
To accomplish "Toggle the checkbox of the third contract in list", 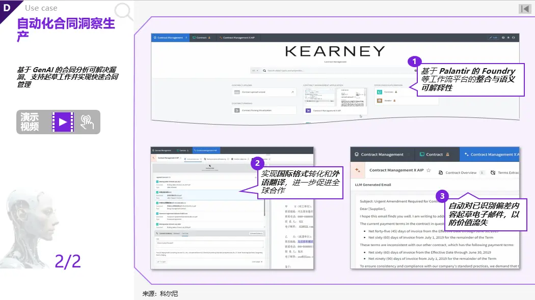I will pyautogui.click(x=157, y=202).
